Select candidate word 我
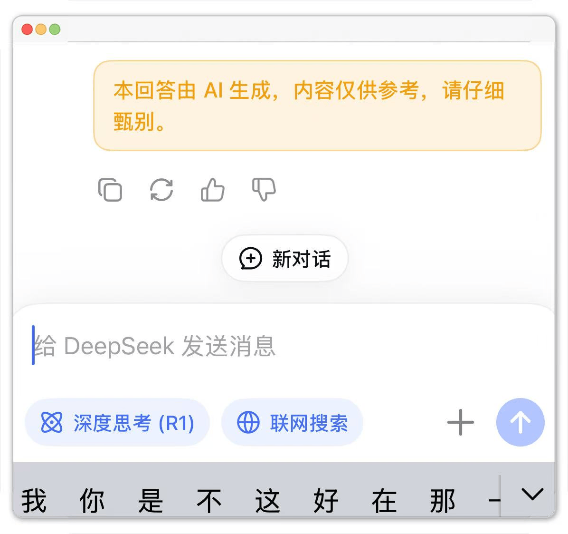The height and width of the screenshot is (534, 568). (x=34, y=501)
